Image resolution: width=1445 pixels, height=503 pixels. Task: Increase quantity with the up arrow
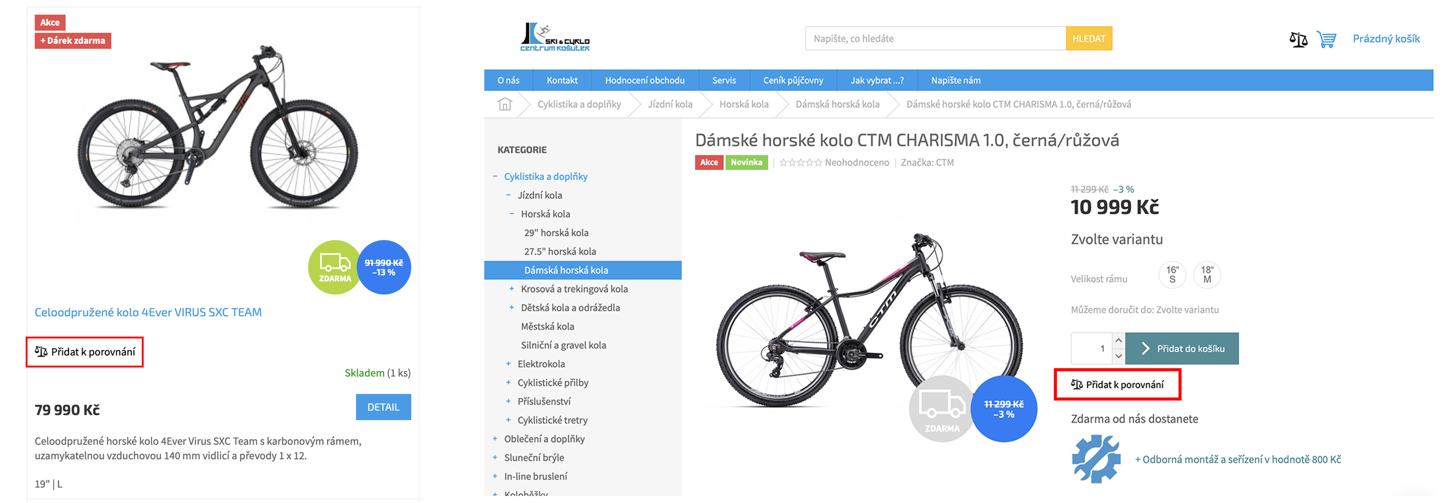tap(1118, 341)
